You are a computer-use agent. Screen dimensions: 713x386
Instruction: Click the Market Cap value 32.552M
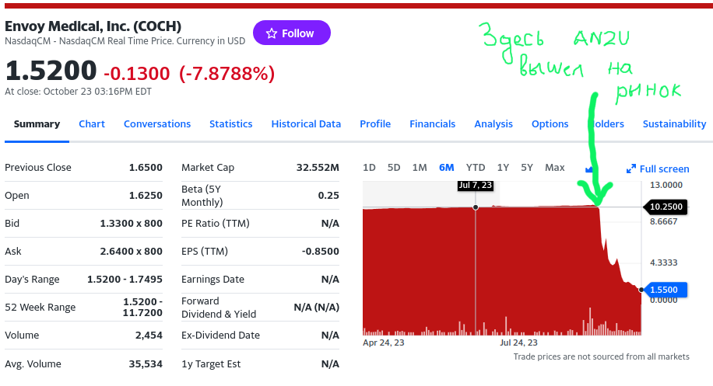click(x=318, y=168)
